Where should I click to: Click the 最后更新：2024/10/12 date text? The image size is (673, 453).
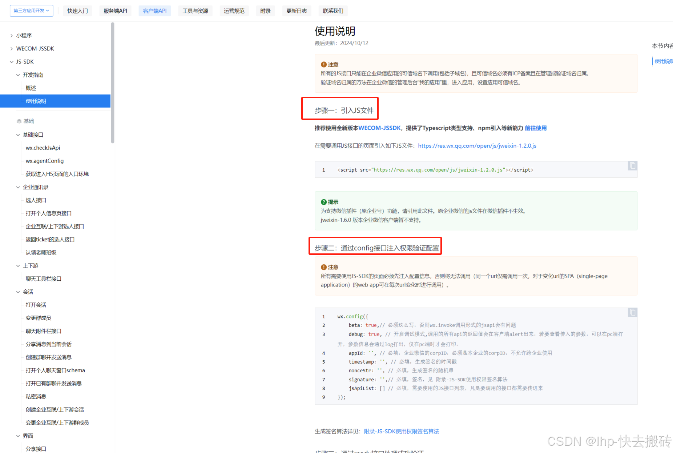tap(342, 43)
